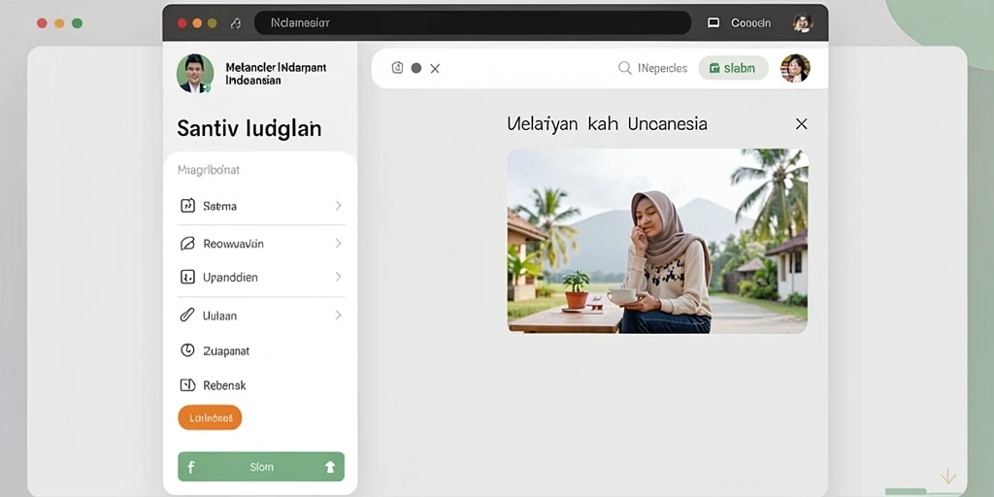Click the search magnifier icon
This screenshot has height=497, width=994.
point(625,68)
